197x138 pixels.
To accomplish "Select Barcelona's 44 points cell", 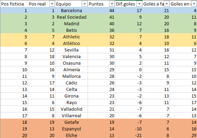I will pos(101,10).
